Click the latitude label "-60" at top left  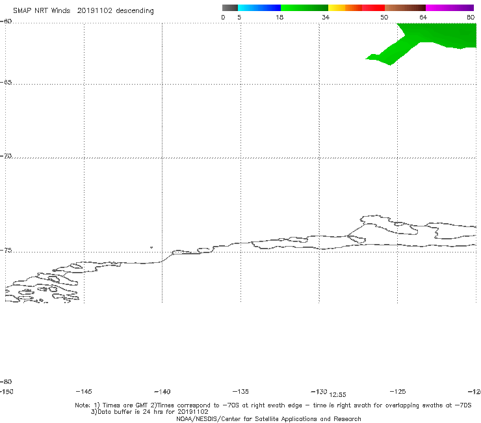click(x=6, y=21)
